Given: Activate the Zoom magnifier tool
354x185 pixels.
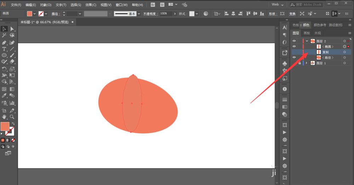Looking at the screenshot, I should tap(12, 116).
